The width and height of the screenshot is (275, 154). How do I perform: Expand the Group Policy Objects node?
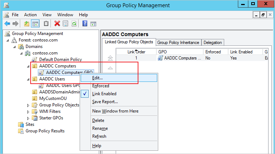pos(28,105)
